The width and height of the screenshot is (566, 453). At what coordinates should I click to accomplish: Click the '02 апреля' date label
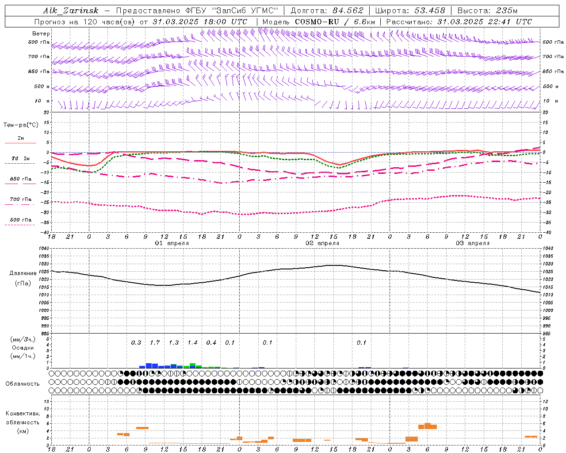point(322,243)
